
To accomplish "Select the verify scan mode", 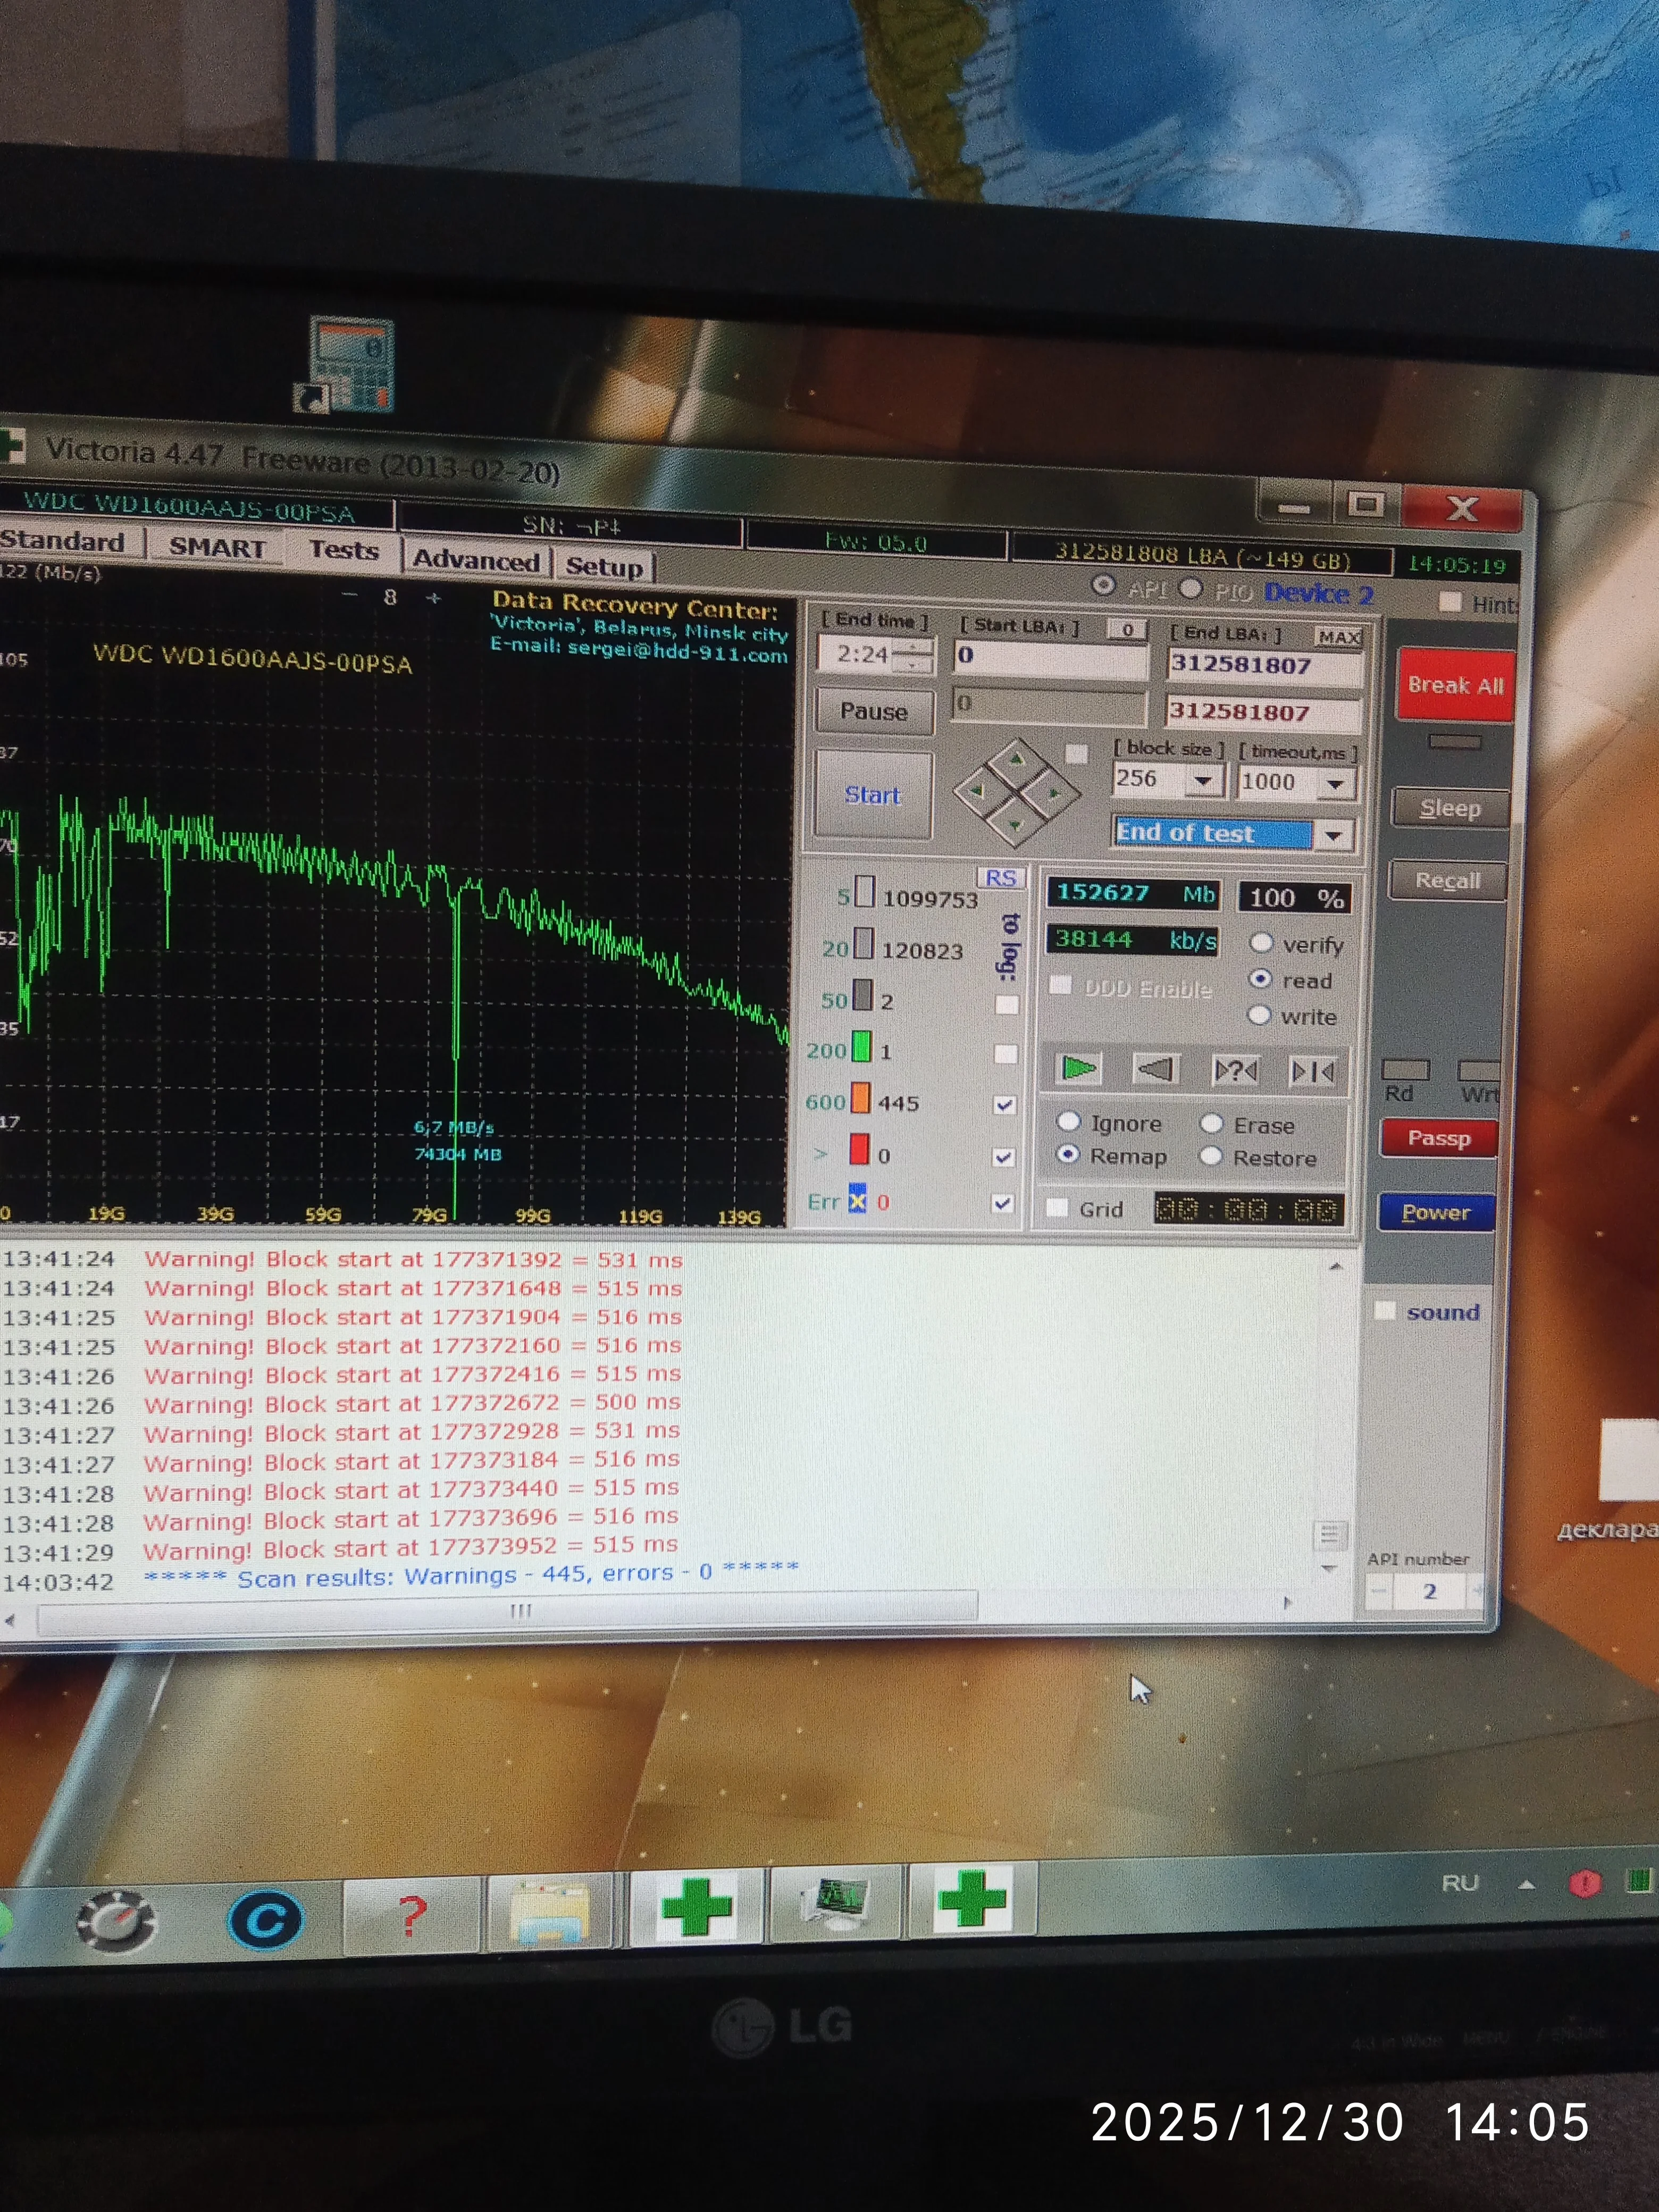I will tap(1261, 942).
